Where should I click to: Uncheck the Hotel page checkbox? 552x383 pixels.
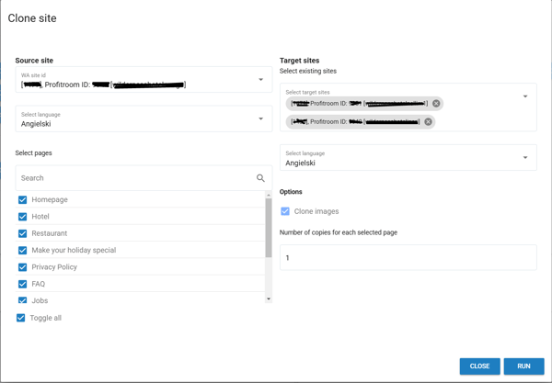pos(23,217)
